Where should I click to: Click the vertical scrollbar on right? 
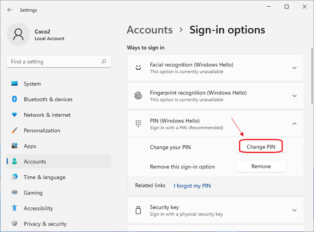click(312, 76)
